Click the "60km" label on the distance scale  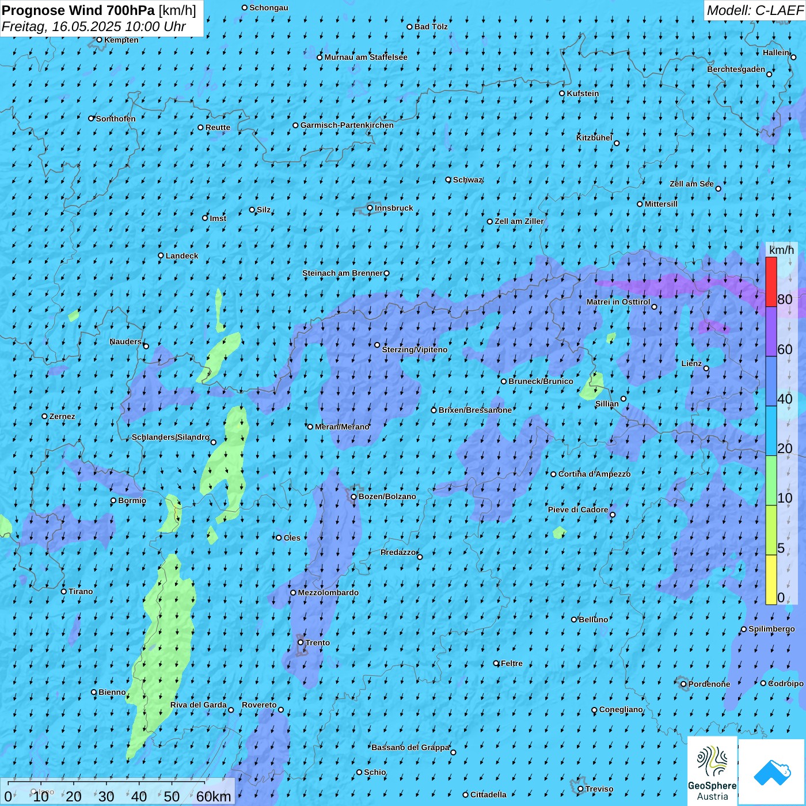[x=214, y=796]
